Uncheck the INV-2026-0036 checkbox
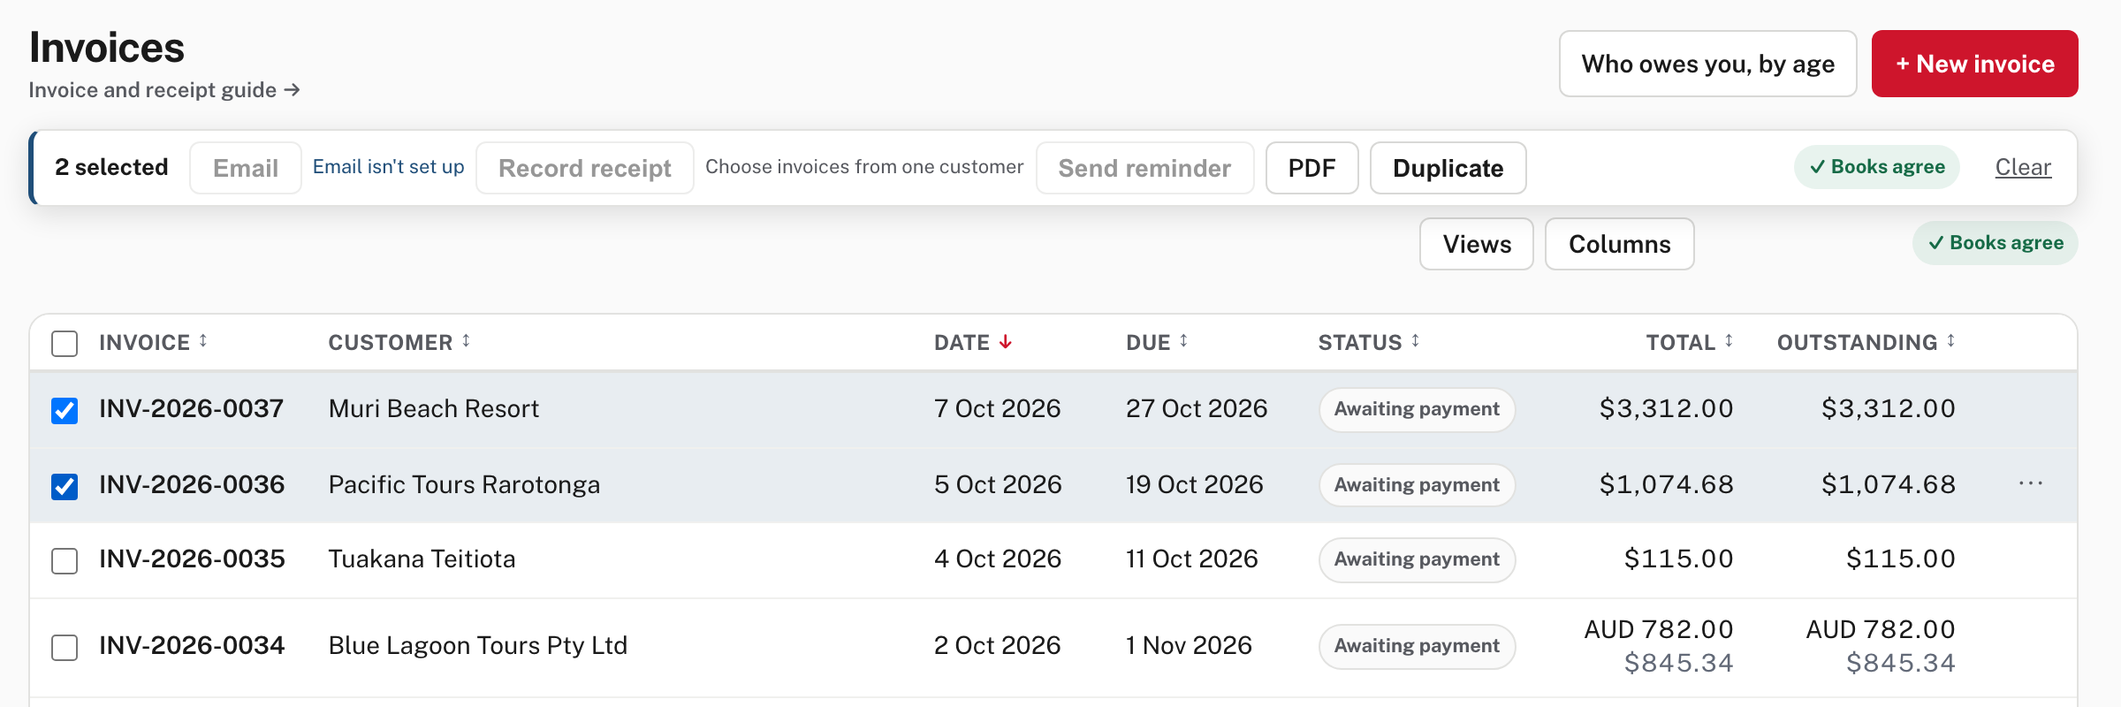The width and height of the screenshot is (2121, 707). coord(65,487)
